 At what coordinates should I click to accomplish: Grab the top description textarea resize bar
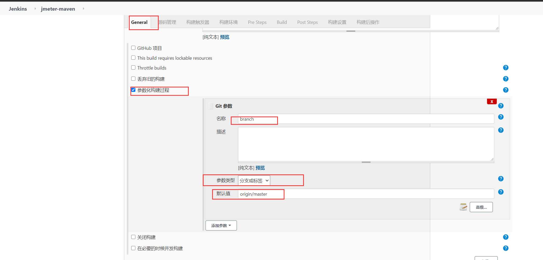point(351,31)
